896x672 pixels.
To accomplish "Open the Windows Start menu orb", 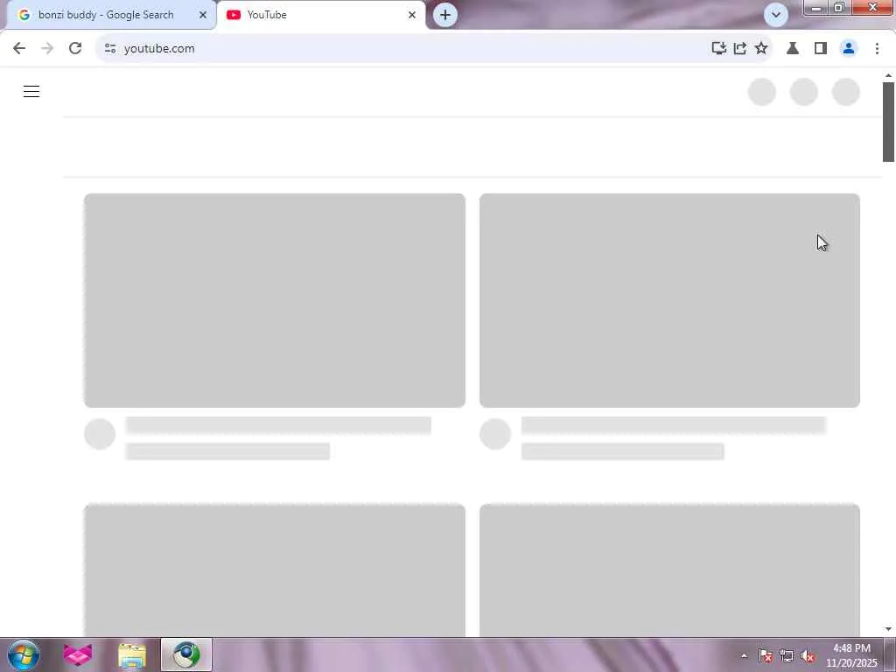I will coord(24,654).
